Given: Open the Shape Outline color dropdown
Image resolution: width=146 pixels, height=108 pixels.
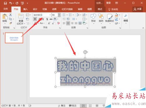Looking at the screenshot, I should [119, 19].
